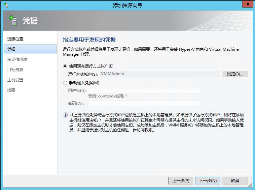The width and height of the screenshot is (255, 190).
Task: Click the wizard icon in the title bar
Action: click(x=6, y=5)
